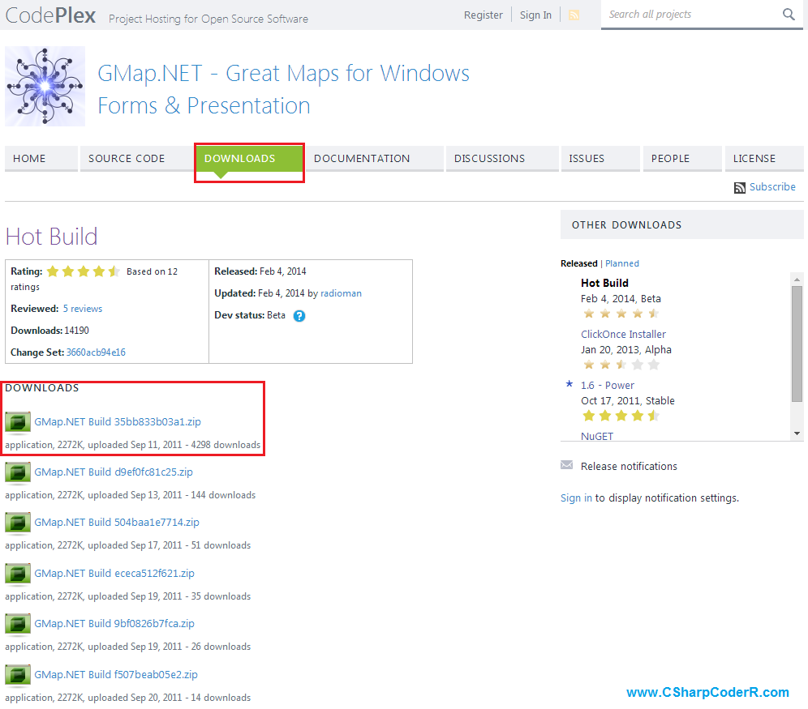Click the recommended star beside 1.6 - Power
Screen dimensions: 808x709
(x=569, y=384)
